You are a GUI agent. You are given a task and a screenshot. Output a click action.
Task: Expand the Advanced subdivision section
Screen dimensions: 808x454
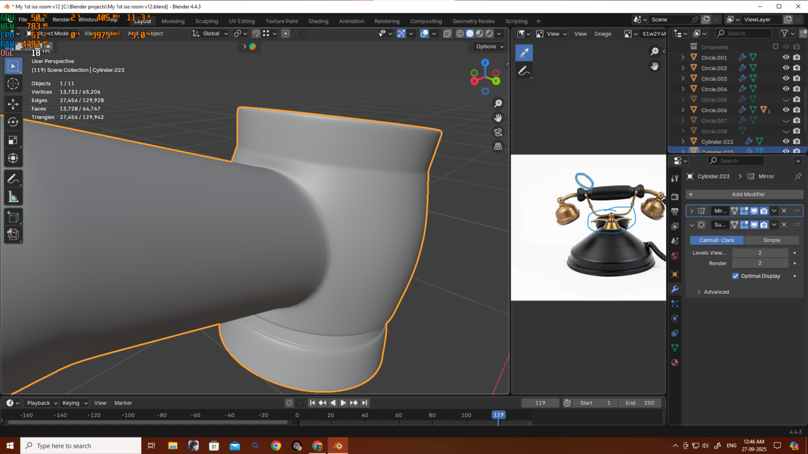click(x=699, y=292)
